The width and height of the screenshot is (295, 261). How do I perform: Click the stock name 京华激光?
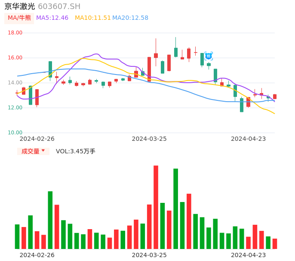pos(20,6)
